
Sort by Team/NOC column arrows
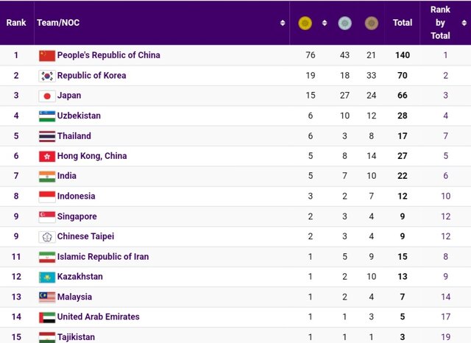tap(283, 24)
